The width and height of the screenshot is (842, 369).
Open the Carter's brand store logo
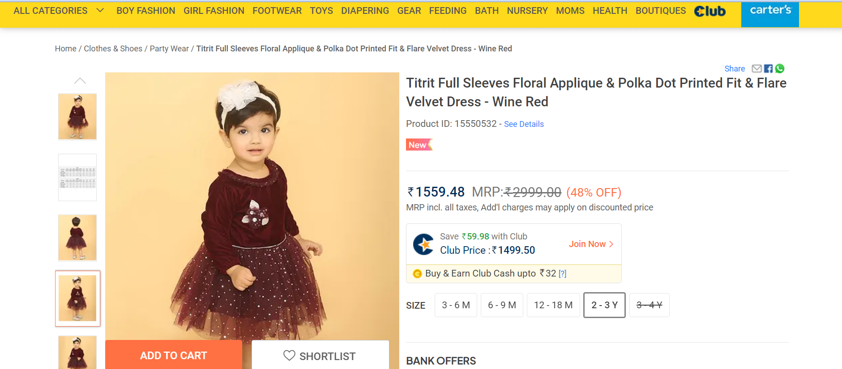[x=770, y=11]
